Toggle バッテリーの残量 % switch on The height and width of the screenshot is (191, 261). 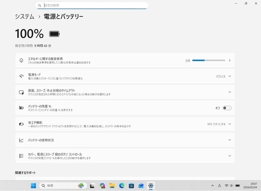point(227,108)
